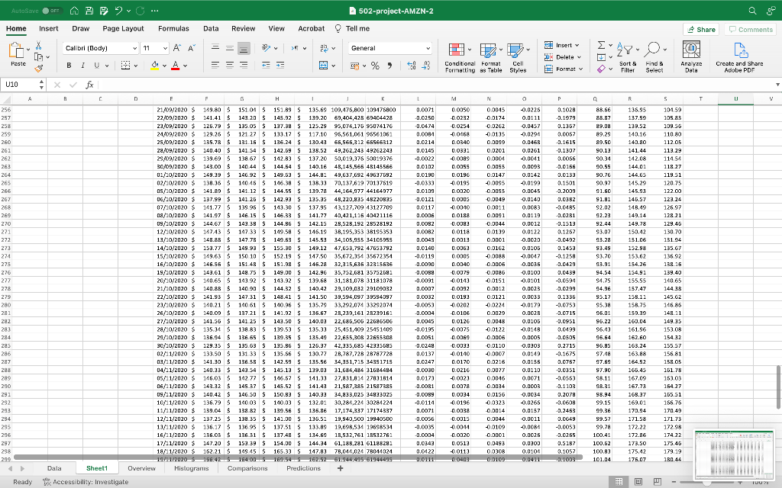The height and width of the screenshot is (488, 782).
Task: Click Create and Share Adobe PDF
Action: pos(738,55)
